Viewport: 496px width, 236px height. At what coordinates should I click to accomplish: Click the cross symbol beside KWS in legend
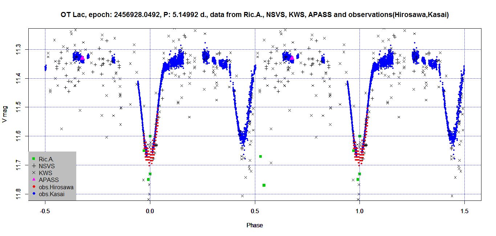click(33, 173)
